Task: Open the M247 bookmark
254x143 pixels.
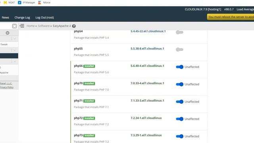Action: click(x=9, y=3)
